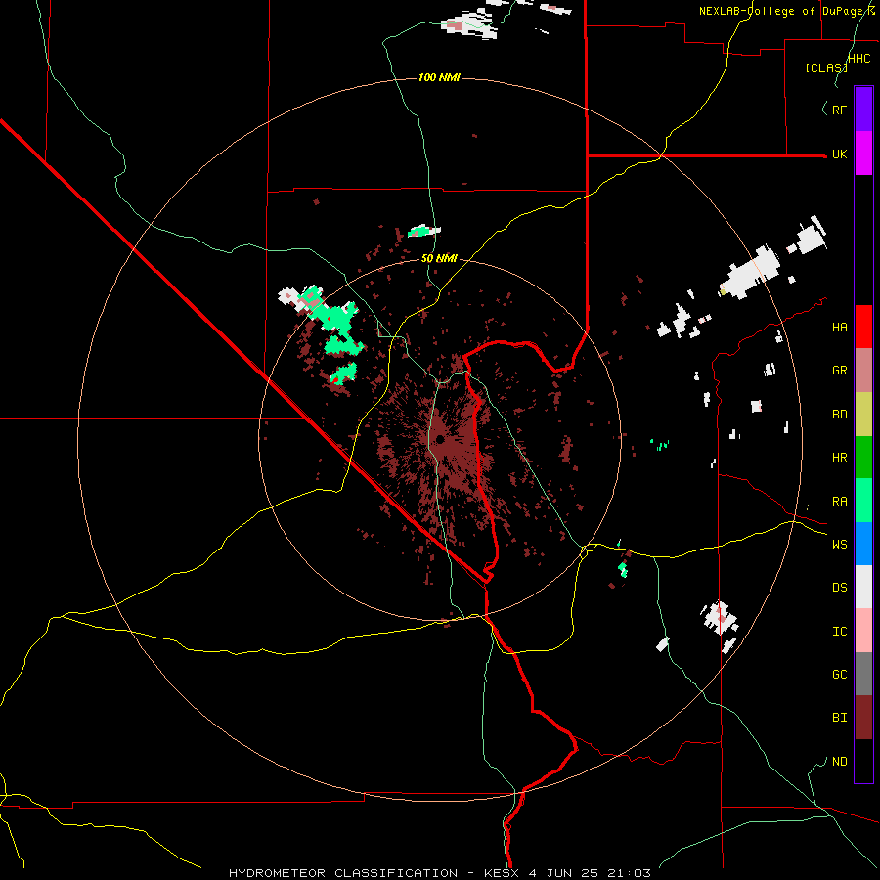Click the 100 NMI range ring label
Image resolution: width=880 pixels, height=880 pixels.
439,77
